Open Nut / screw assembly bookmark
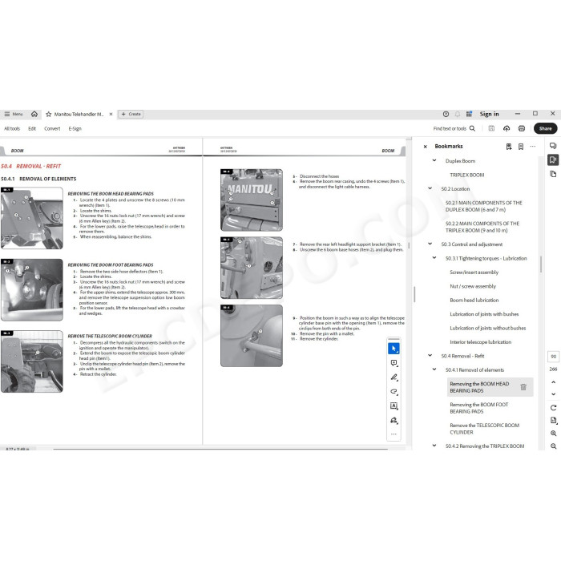Viewport: 561px width, 561px height. pos(473,286)
